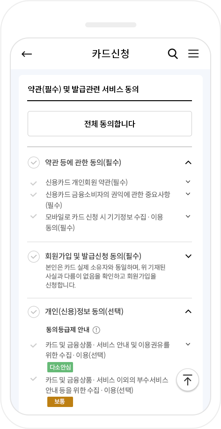Click info icon beside 동의등급제 안내
This screenshot has width=221, height=429.
pos(96,330)
